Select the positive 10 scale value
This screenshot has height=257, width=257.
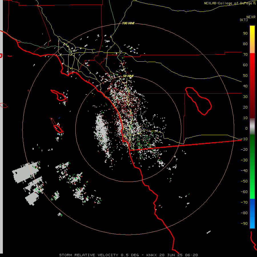pos(245,118)
